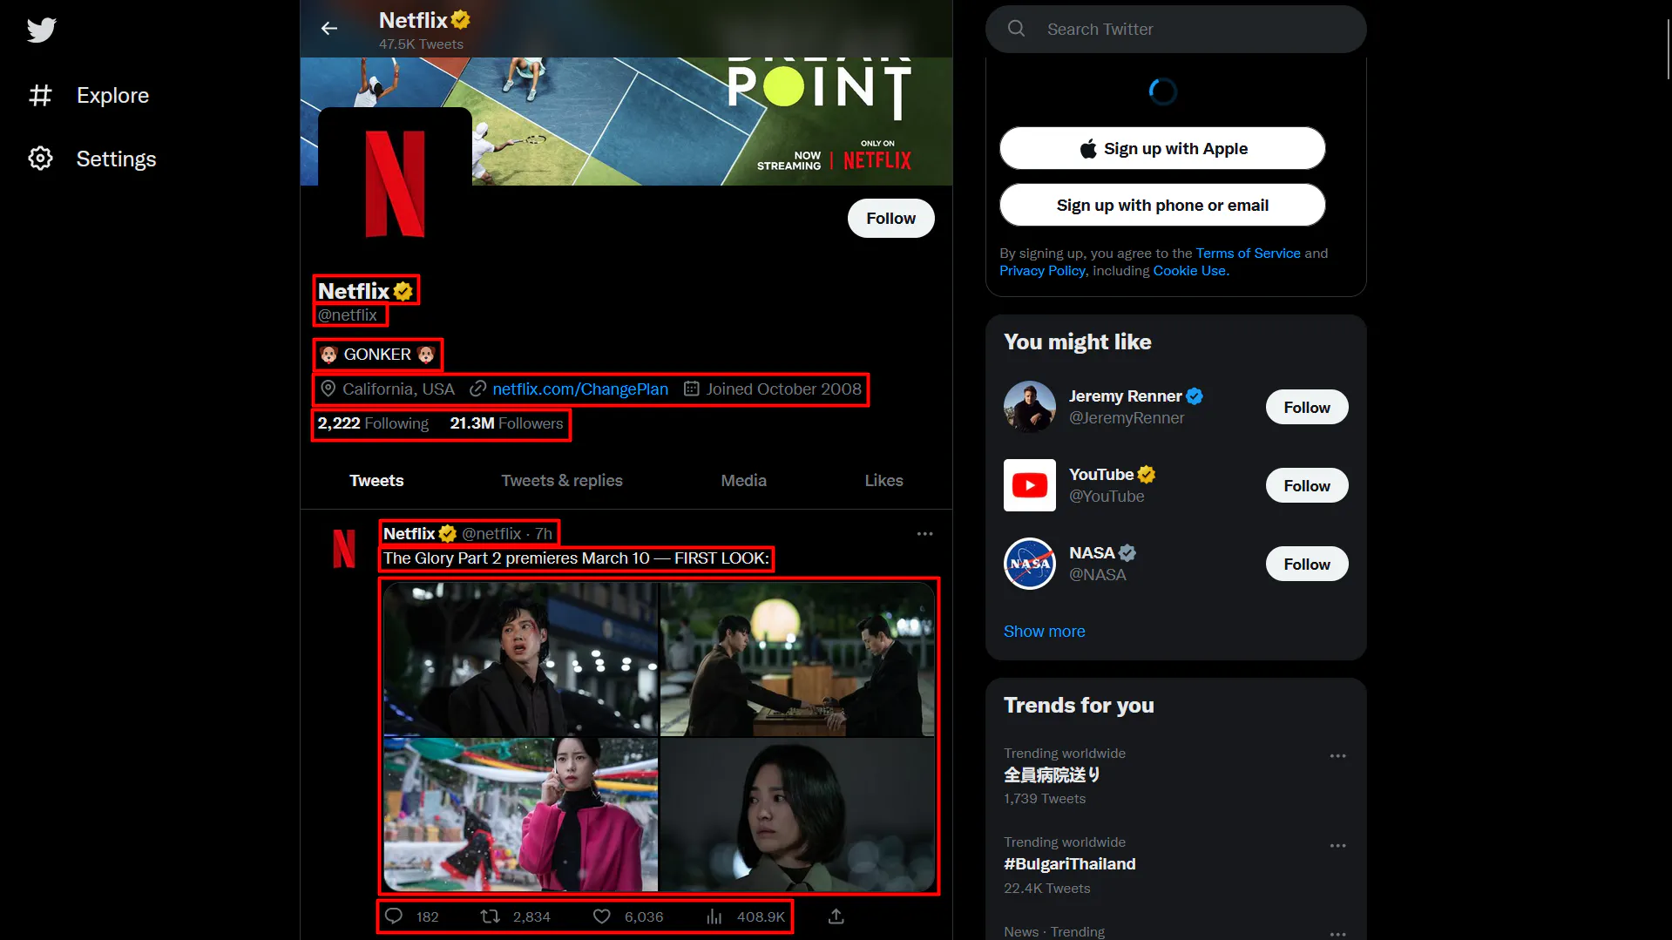This screenshot has width=1672, height=940.
Task: Open Settings via the gear icon
Action: [x=40, y=158]
